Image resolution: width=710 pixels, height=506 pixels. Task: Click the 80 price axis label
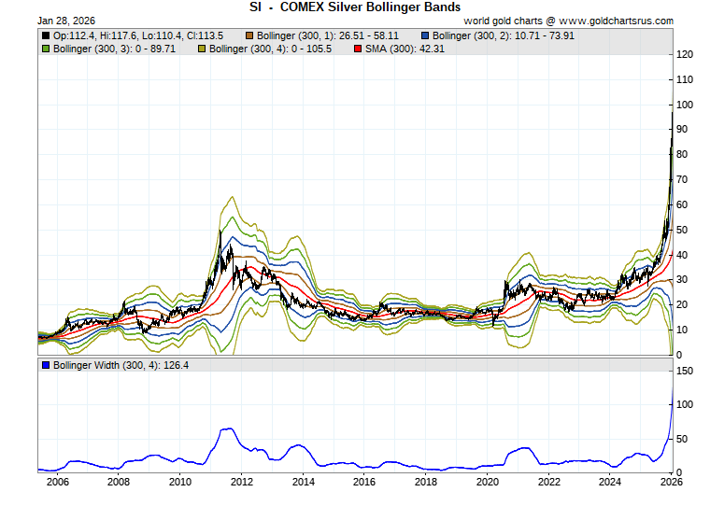(x=682, y=154)
